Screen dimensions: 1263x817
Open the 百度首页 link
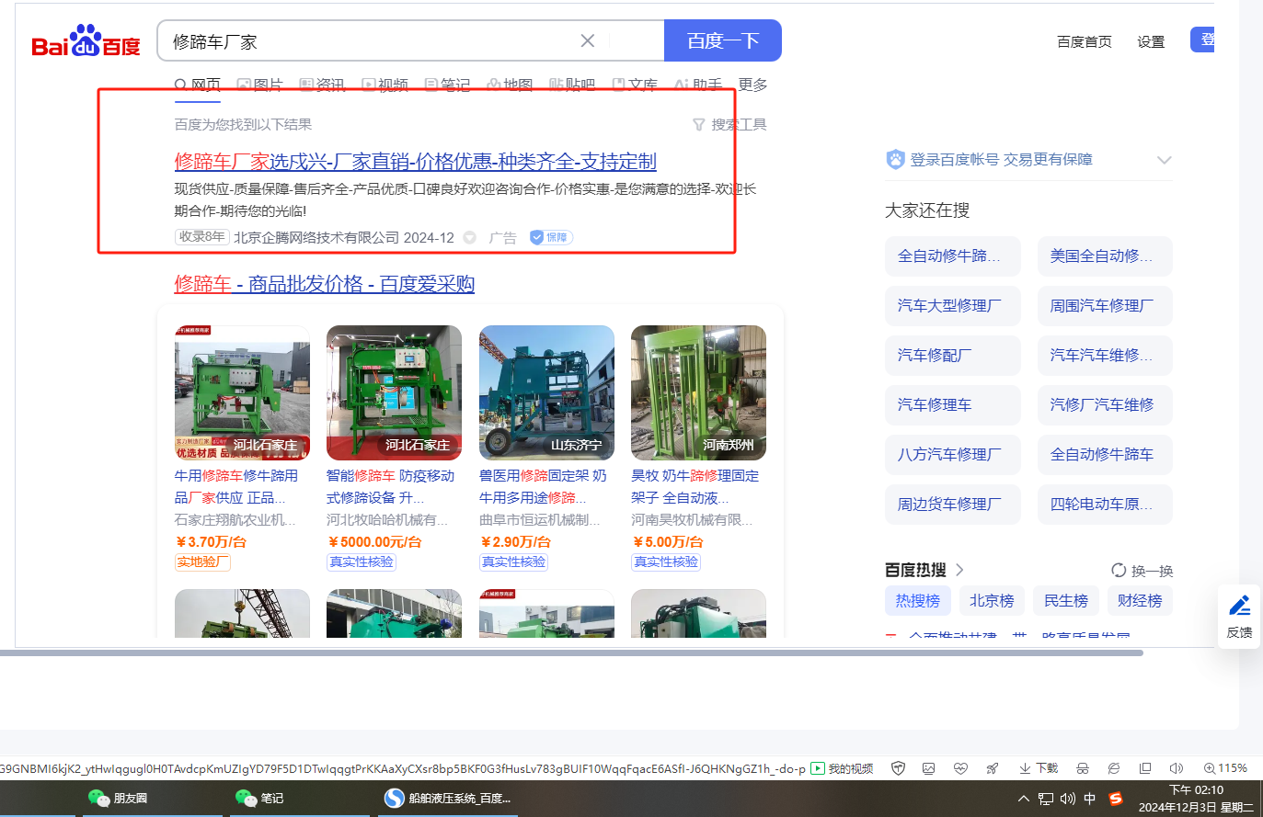point(1085,41)
